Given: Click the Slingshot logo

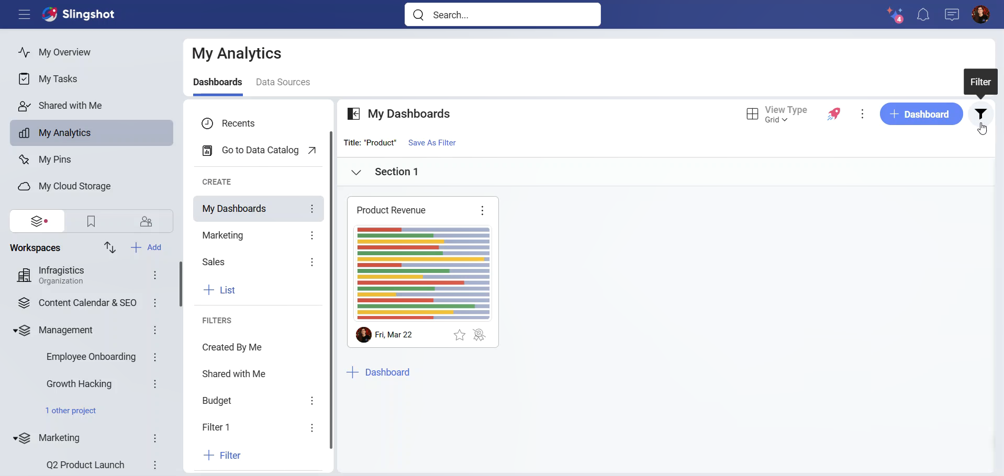Looking at the screenshot, I should (x=78, y=14).
